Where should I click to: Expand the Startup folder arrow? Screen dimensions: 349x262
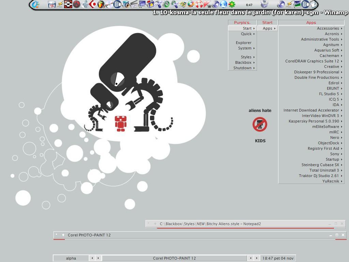pos(342,160)
